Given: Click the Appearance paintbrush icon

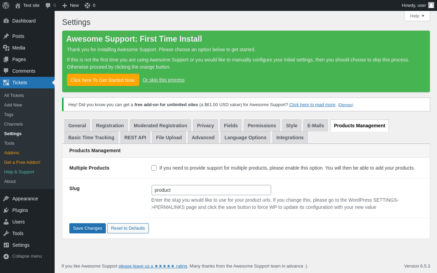Looking at the screenshot, I should [x=6, y=199].
